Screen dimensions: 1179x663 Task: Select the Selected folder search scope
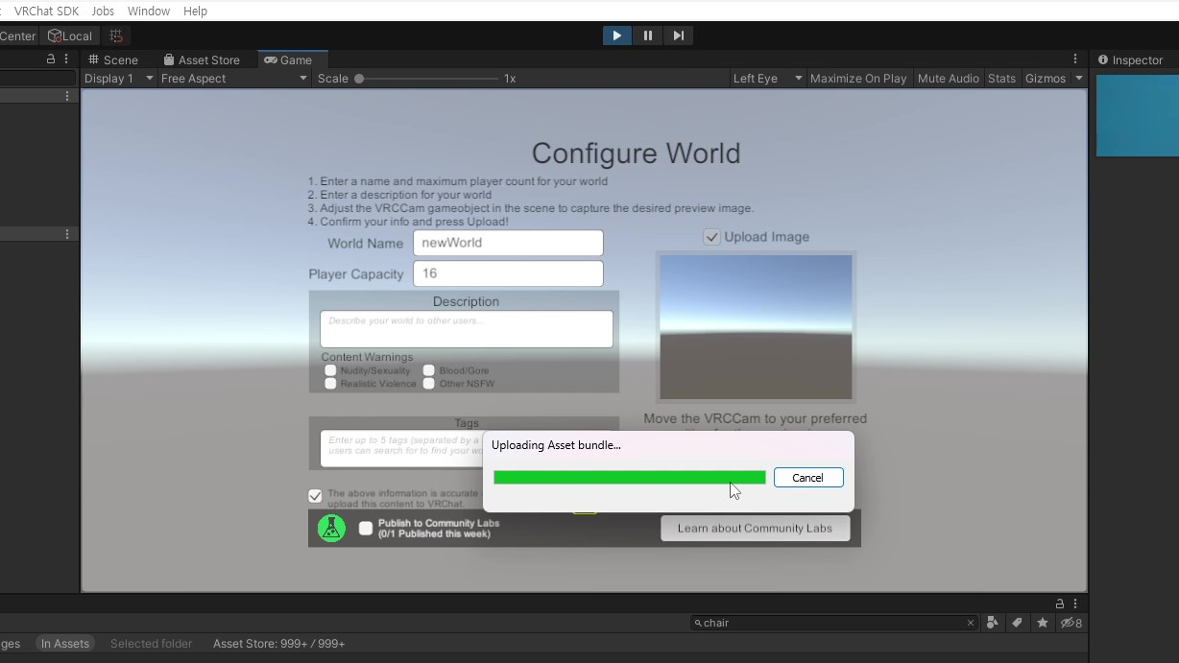[x=151, y=644]
